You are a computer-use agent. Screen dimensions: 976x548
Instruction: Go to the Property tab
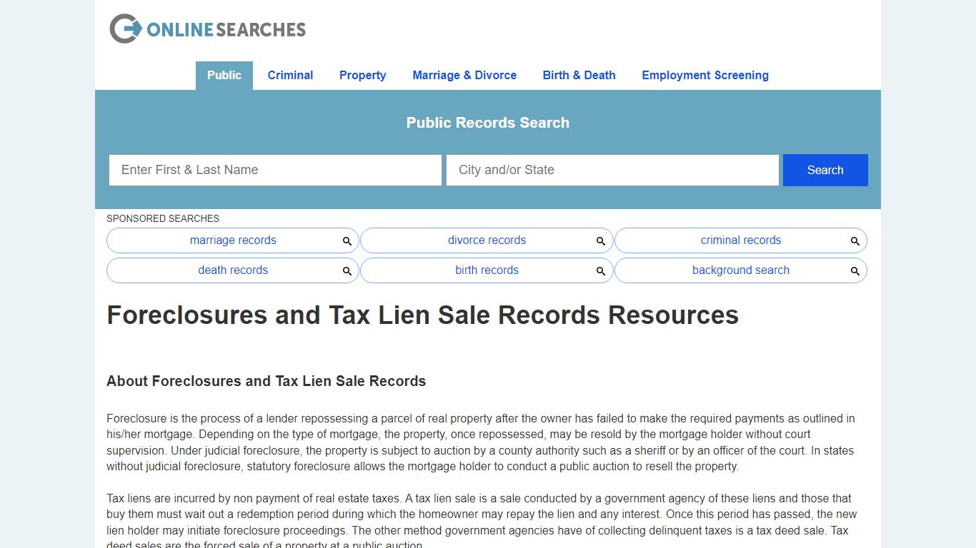coord(363,76)
